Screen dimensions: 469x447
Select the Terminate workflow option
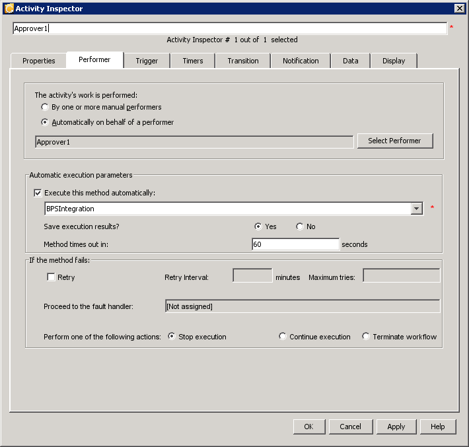pos(366,336)
